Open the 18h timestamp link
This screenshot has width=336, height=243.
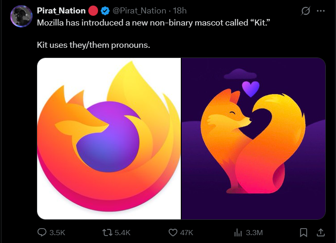tap(180, 11)
